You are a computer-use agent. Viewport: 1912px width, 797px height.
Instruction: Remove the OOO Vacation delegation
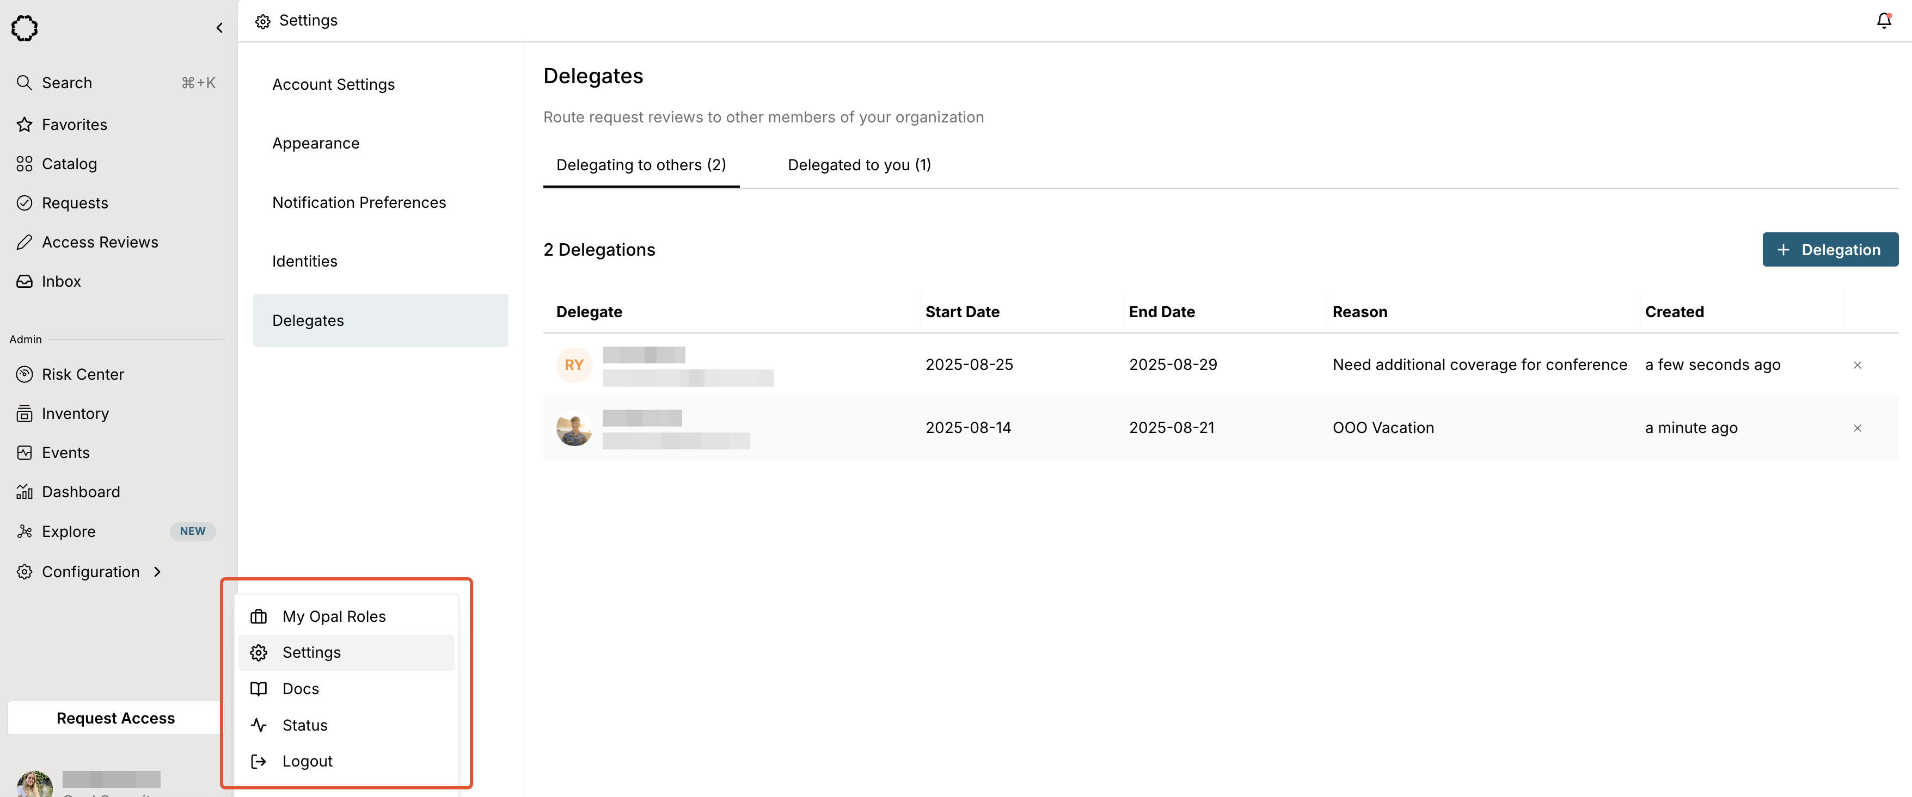tap(1856, 428)
